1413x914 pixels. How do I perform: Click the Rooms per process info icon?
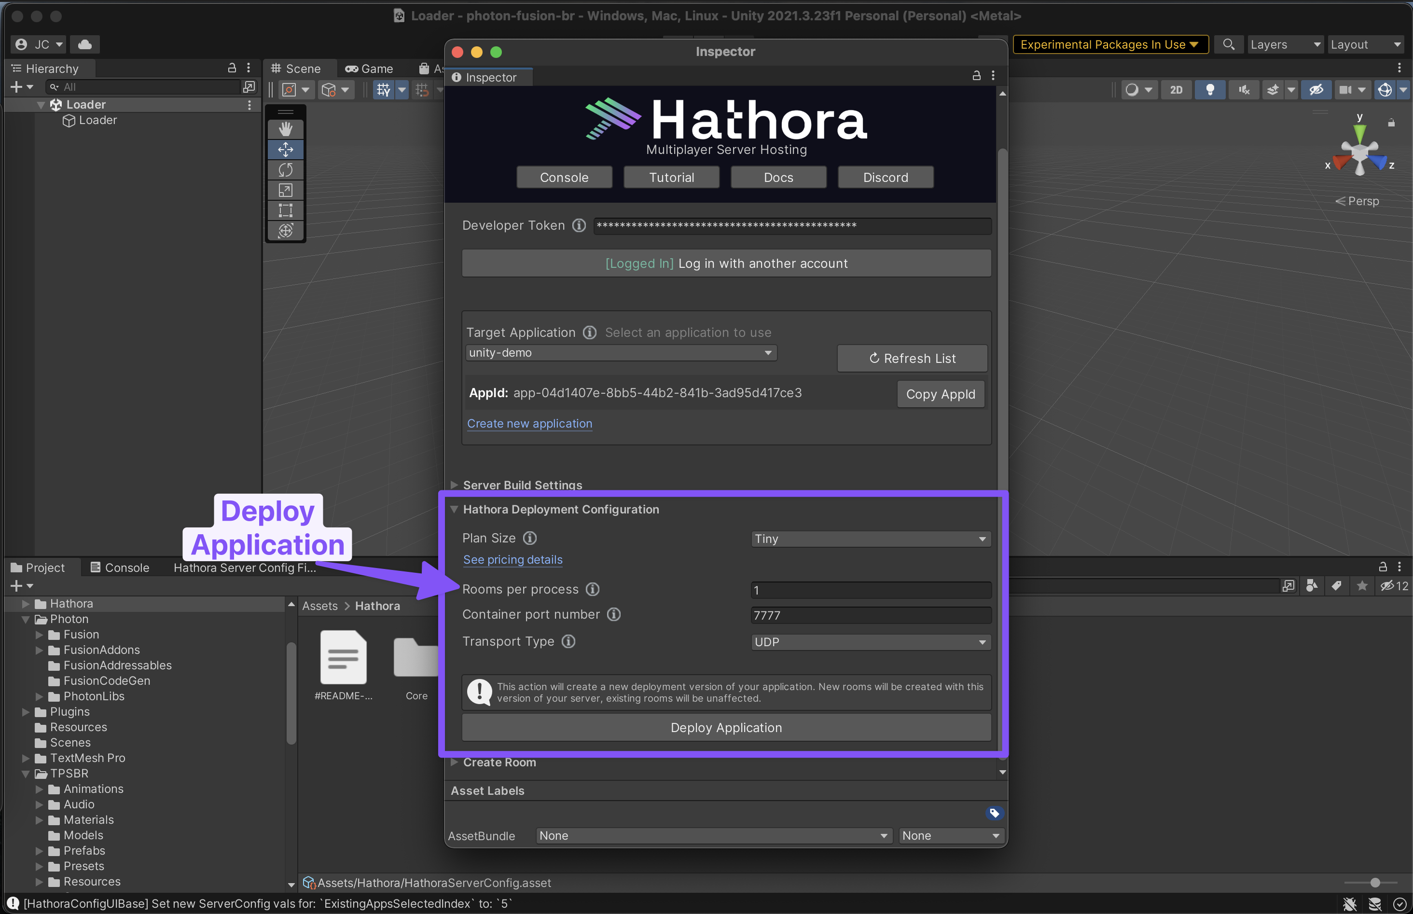tap(592, 589)
